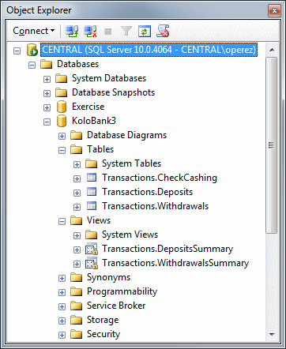The width and height of the screenshot is (286, 349).
Task: Click the Connect Object Explorer toolbar icon
Action: tap(72, 32)
